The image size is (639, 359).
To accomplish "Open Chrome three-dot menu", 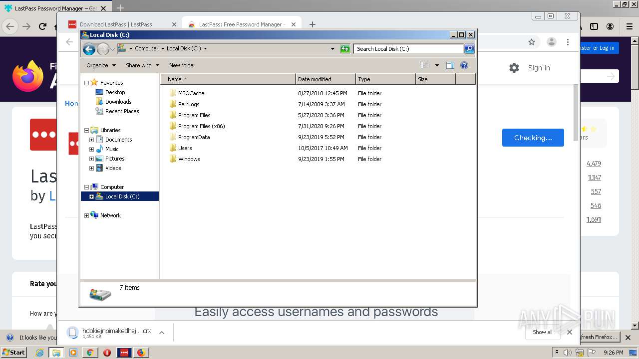I will coord(568,42).
